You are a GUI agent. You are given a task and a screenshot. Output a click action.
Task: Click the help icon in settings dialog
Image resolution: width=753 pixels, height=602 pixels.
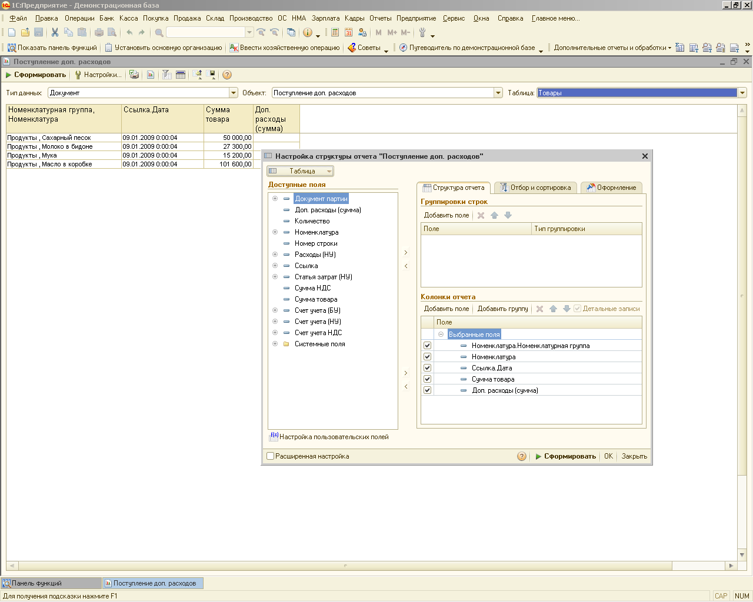tap(521, 456)
